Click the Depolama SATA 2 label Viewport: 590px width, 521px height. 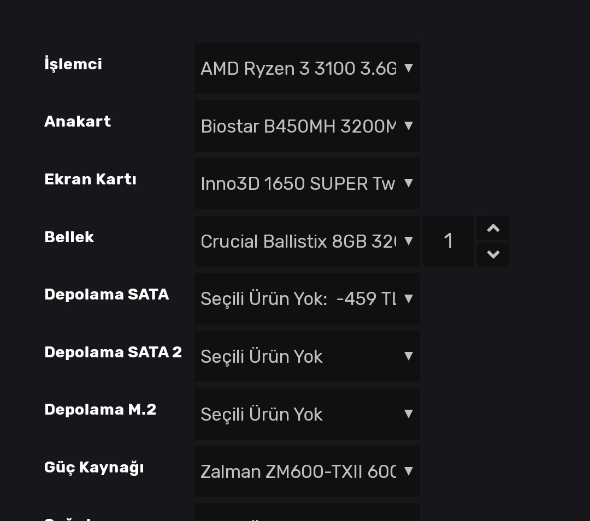tap(113, 352)
